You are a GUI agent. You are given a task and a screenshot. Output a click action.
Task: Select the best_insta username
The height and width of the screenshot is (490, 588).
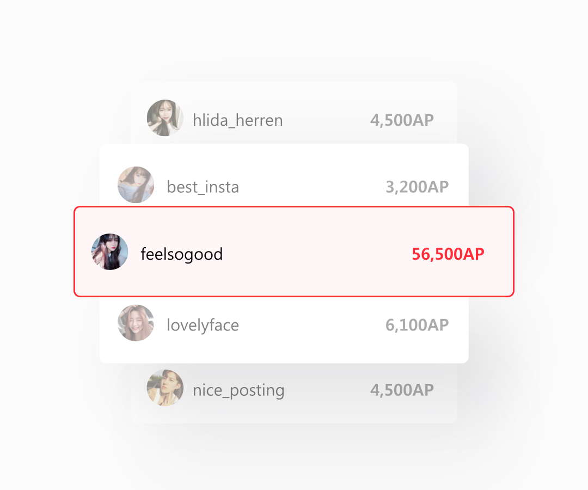[x=203, y=187]
